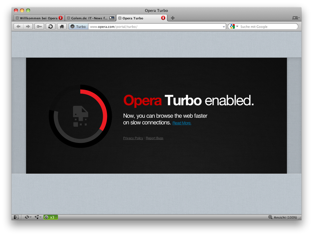The image size is (313, 236).
Task: Click the Read More link
Action: coord(182,123)
